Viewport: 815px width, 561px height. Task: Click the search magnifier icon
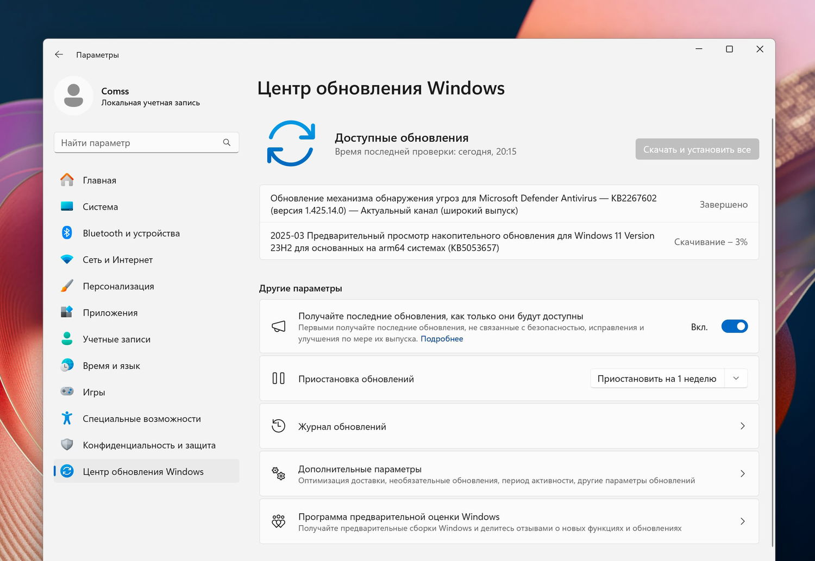(x=227, y=142)
